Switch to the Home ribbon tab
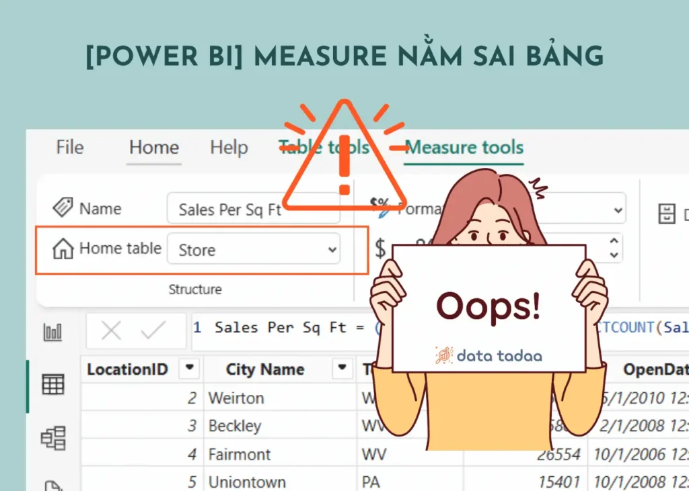Image resolution: width=689 pixels, height=491 pixels. (x=154, y=147)
